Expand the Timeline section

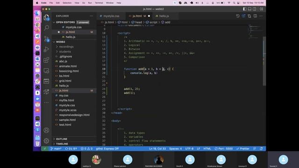(x=62, y=144)
